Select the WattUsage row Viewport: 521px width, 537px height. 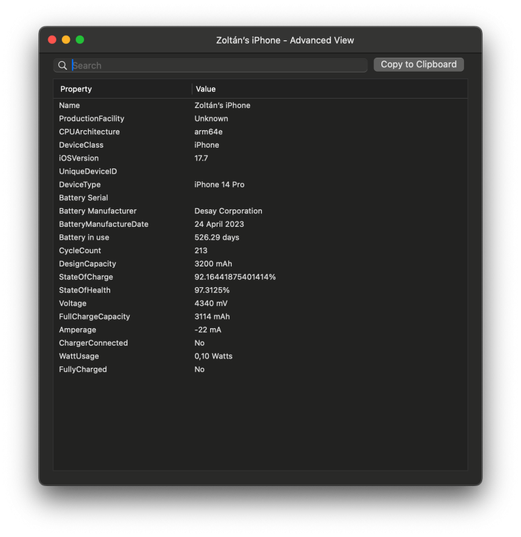pyautogui.click(x=260, y=356)
